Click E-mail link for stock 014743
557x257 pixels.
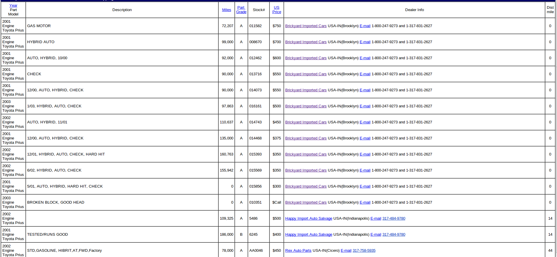(365, 122)
